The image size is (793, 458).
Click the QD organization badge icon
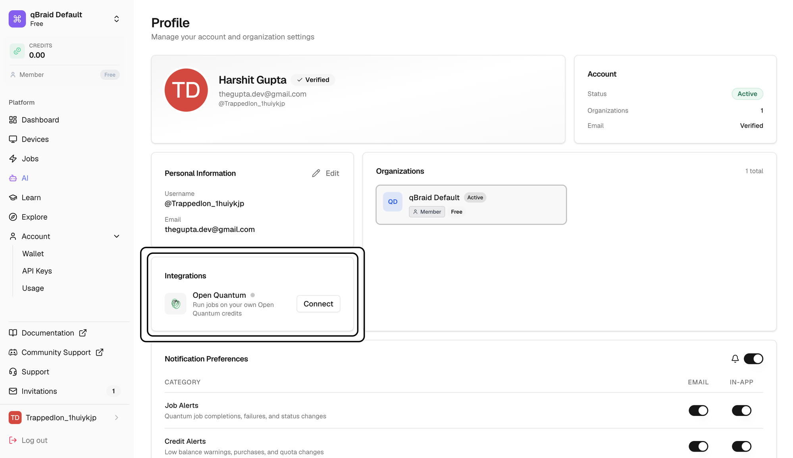pos(393,202)
